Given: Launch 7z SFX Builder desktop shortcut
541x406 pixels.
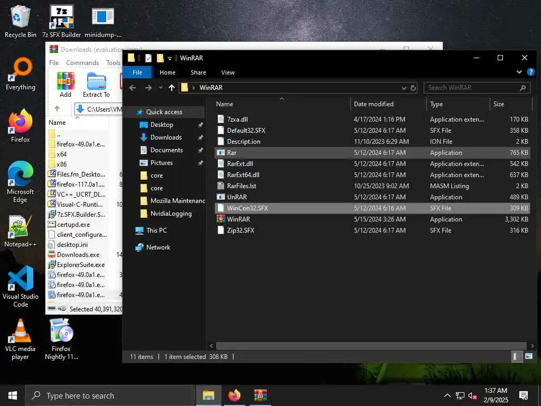Looking at the screenshot, I should tap(61, 21).
